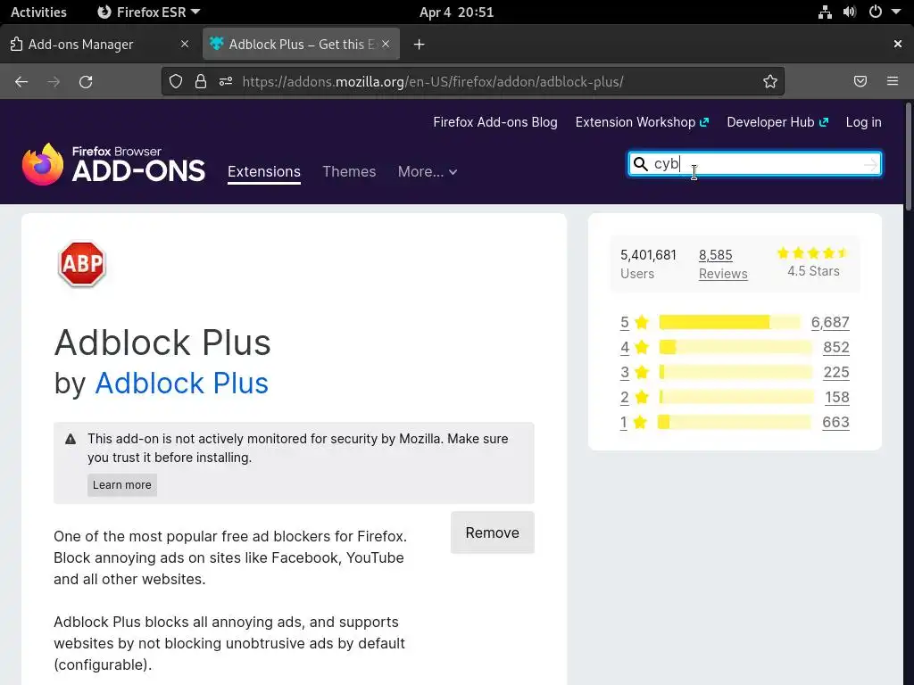Viewport: 914px width, 685px height.
Task: Open the top bar system menu arrow
Action: [x=896, y=12]
